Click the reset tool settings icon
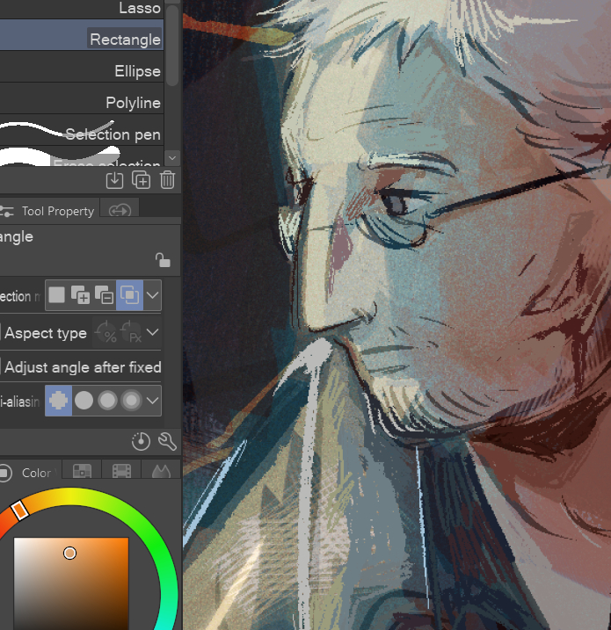 click(141, 441)
